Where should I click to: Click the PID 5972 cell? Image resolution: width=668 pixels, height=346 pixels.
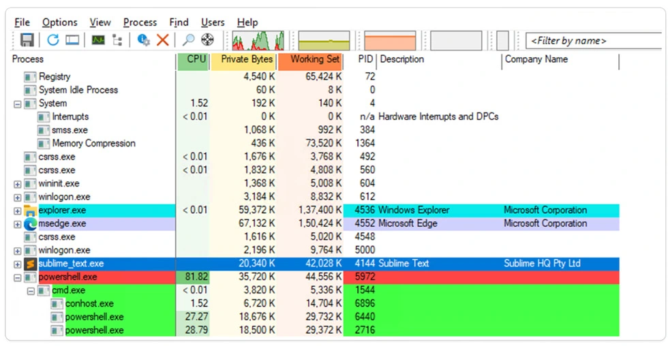click(365, 277)
